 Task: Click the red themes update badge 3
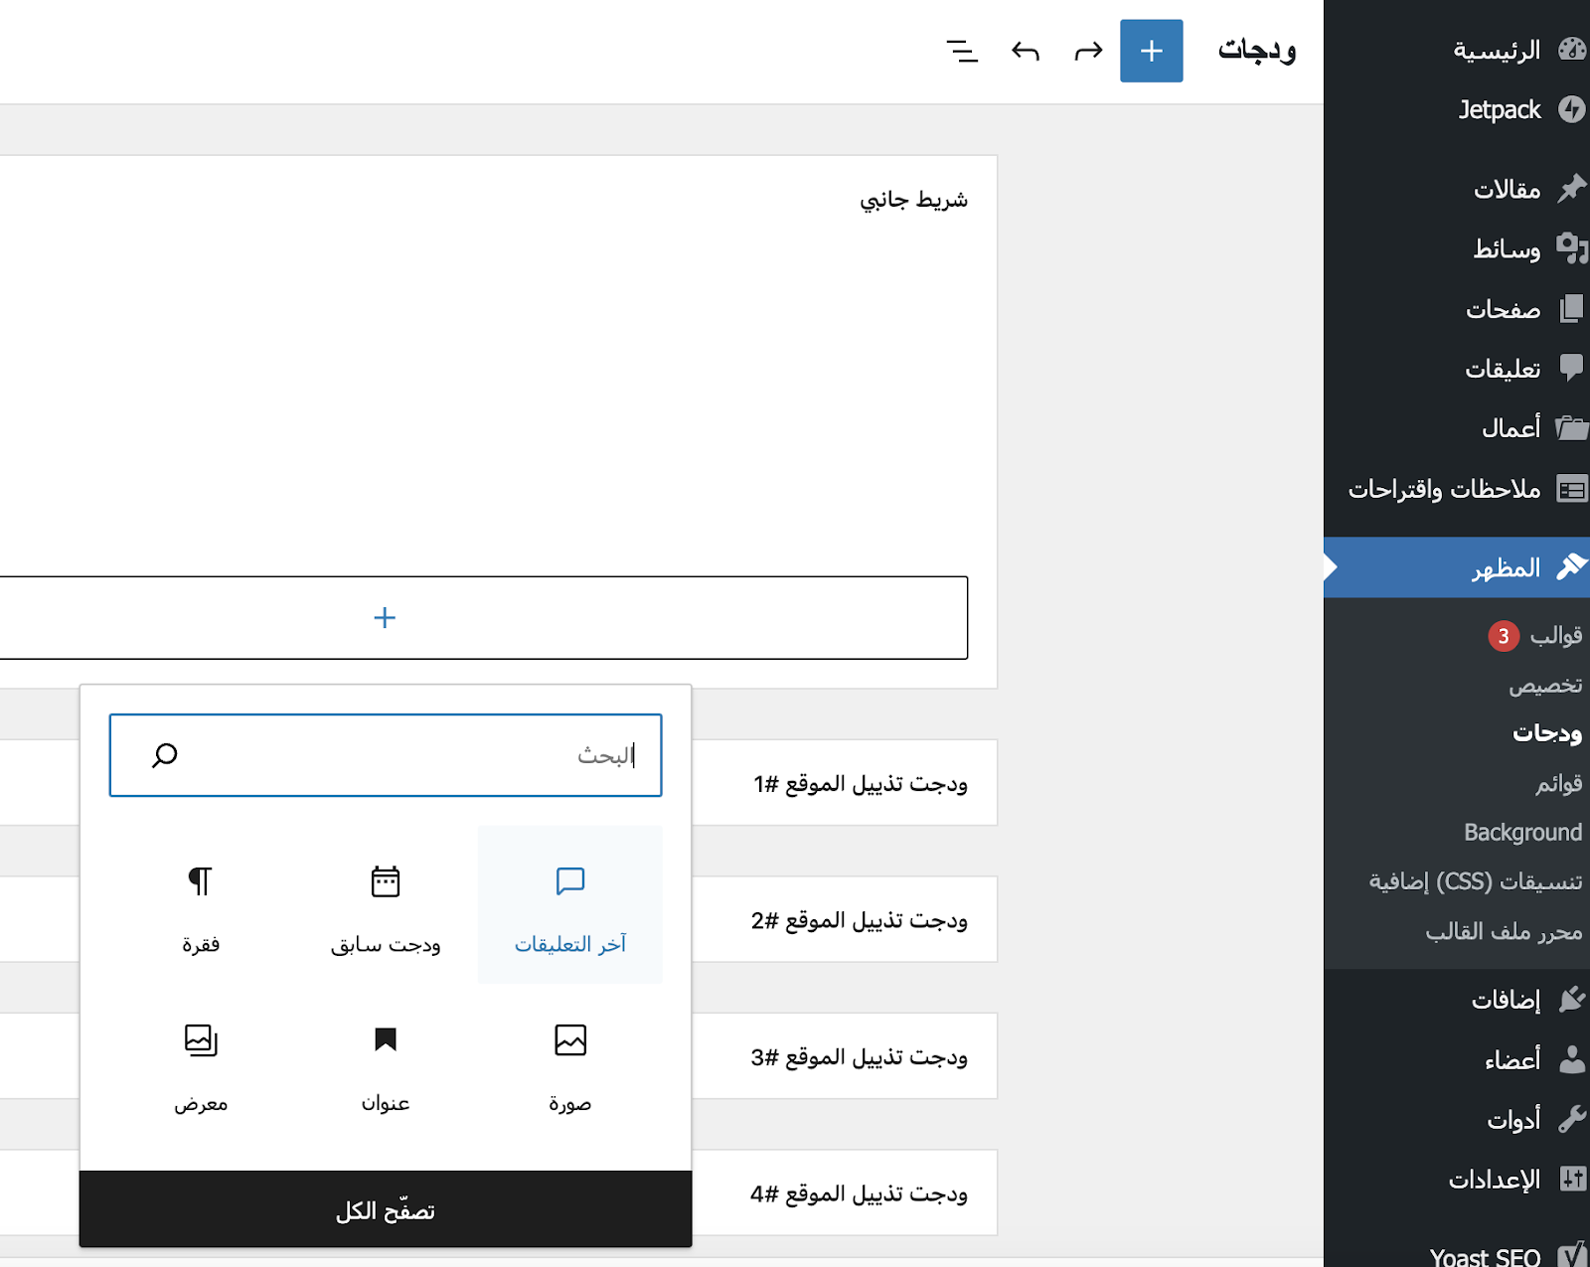coord(1504,635)
